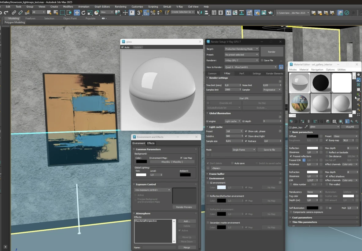Click the Render button
Image resolution: width=362 pixels, height=251 pixels.
(x=272, y=52)
